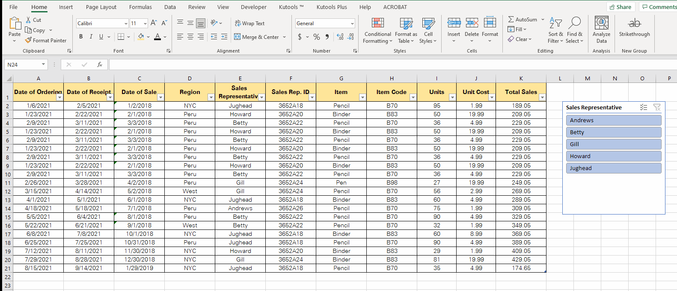Image resolution: width=677 pixels, height=291 pixels.
Task: Select Howard in the slicer
Action: coord(613,156)
